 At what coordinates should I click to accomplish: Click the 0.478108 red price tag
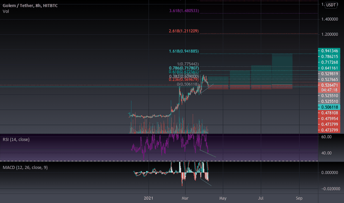tap(329, 113)
